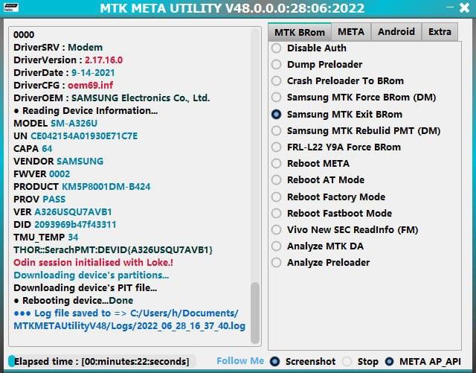
Task: Close the MTK Meta Utility window
Action: pyautogui.click(x=464, y=8)
